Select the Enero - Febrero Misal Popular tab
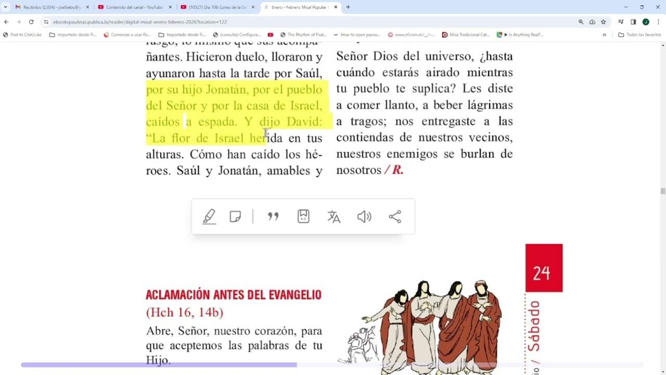This screenshot has height=375, width=666. [x=300, y=7]
